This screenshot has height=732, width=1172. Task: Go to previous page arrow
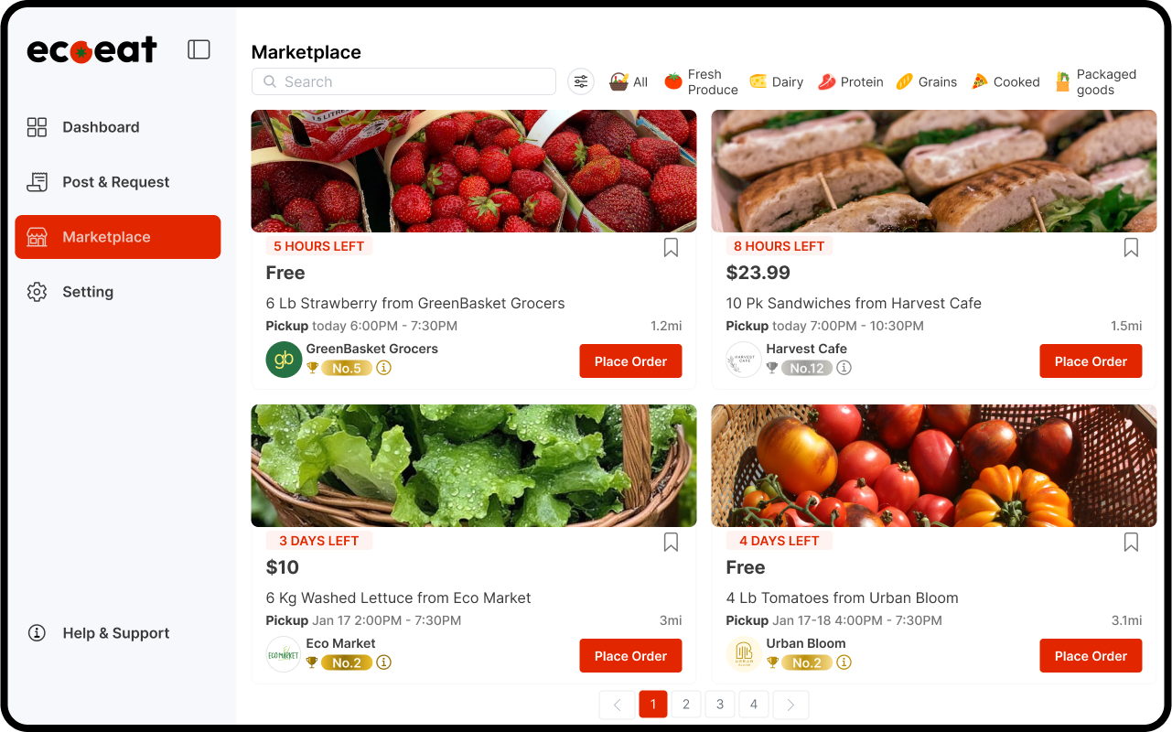tap(617, 705)
